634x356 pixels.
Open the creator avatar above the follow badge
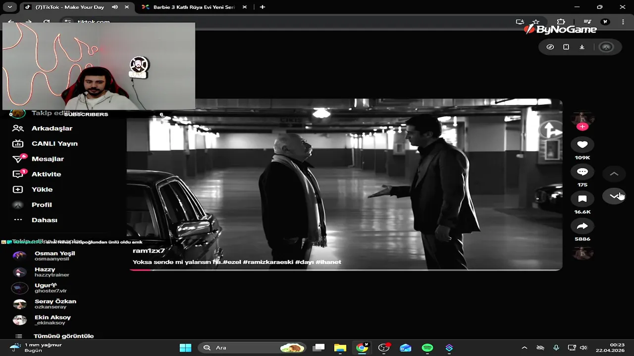tap(582, 118)
